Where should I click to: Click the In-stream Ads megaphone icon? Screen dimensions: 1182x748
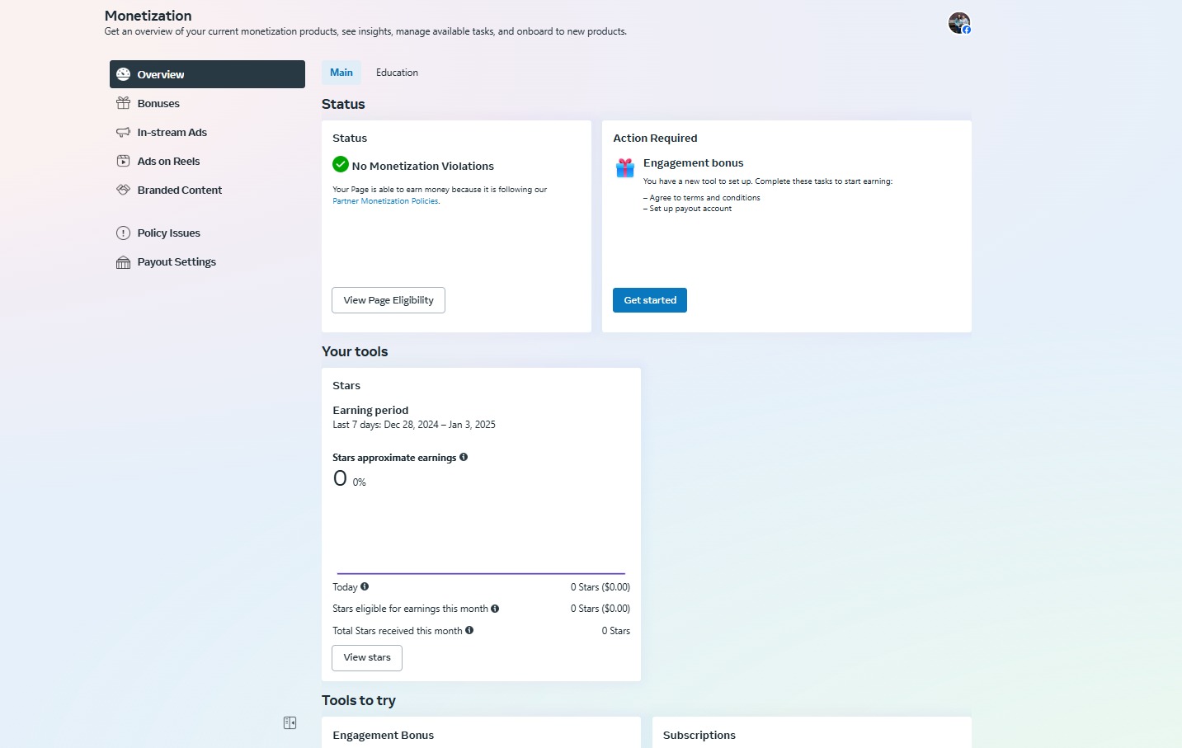point(123,132)
